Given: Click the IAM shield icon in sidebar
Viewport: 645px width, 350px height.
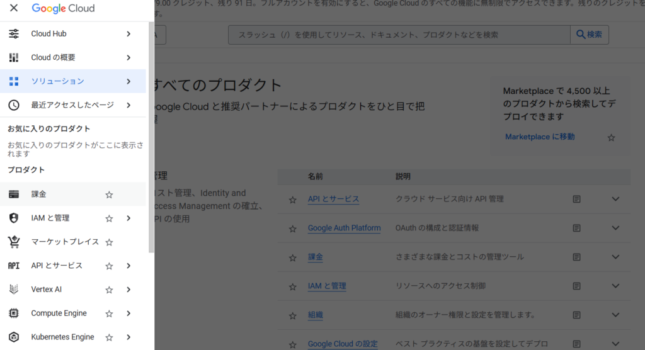Looking at the screenshot, I should [14, 218].
